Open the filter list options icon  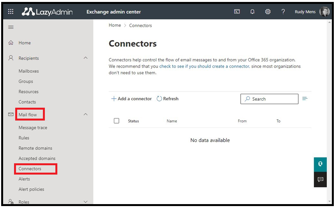coord(305,98)
